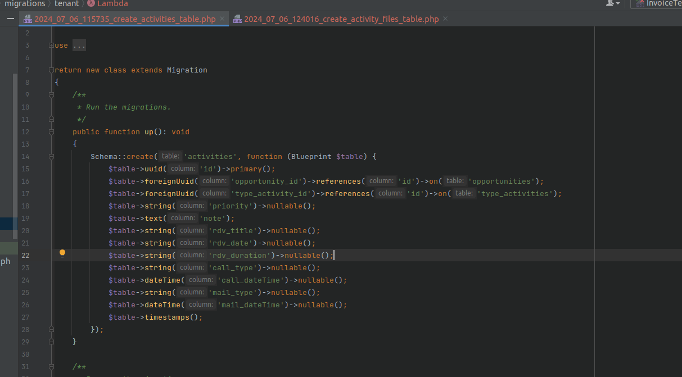Close the create_activities_table.php tab

(x=222, y=19)
